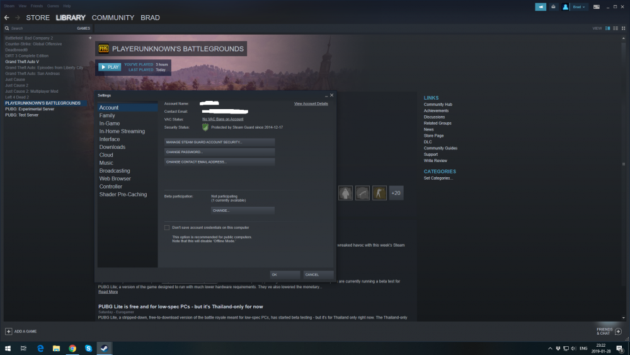Select the list view icon
Image resolution: width=630 pixels, height=355 pixels.
(616, 28)
